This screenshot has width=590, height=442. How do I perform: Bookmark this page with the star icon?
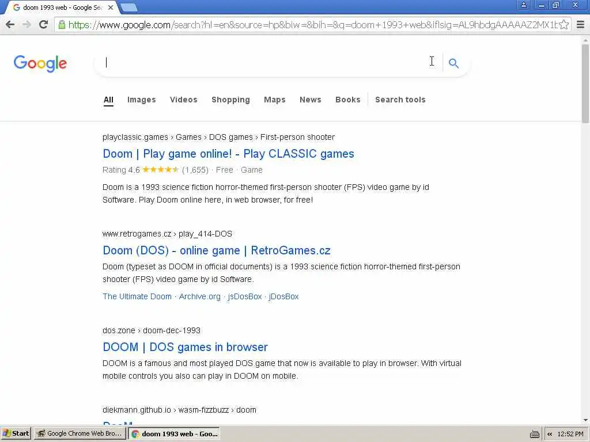tap(563, 25)
